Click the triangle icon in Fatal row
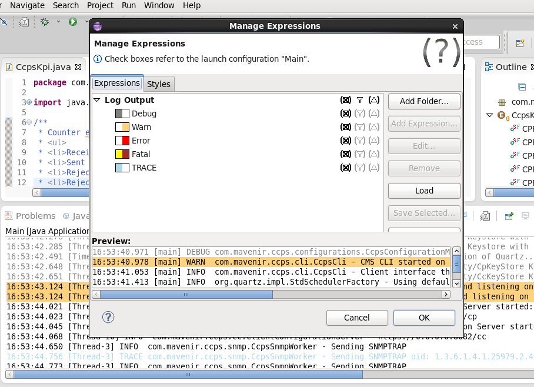Viewport: 534px width, 387px height. (374, 154)
